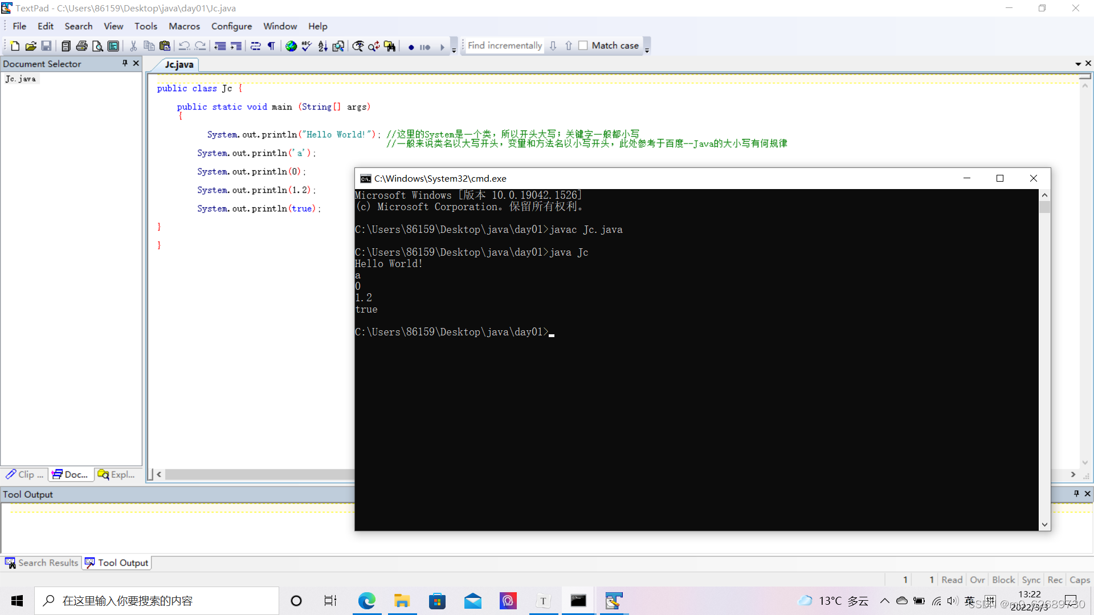Open the Help menu

318,26
